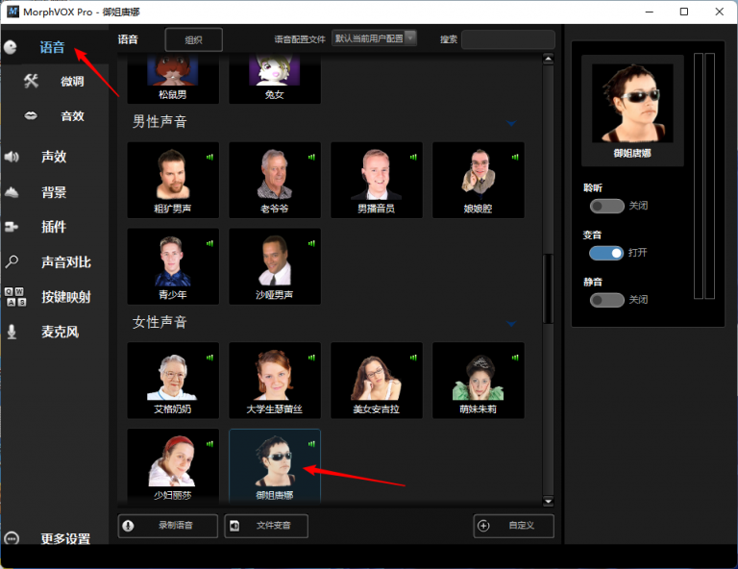Screen dimensions: 738x569
Task: Pick the 大学生瑟蕾丝 voice
Action: pyautogui.click(x=275, y=381)
